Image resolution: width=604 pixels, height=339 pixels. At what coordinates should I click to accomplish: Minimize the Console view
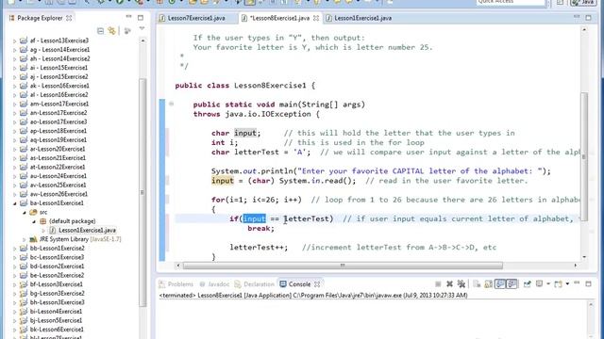pos(577,282)
